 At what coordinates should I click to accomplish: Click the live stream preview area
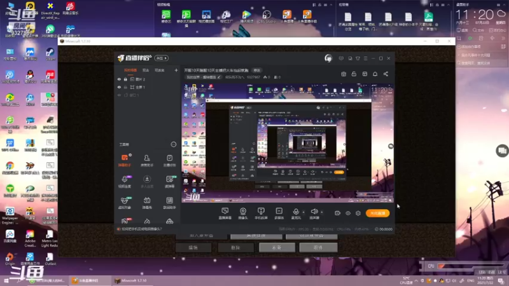pos(288,143)
